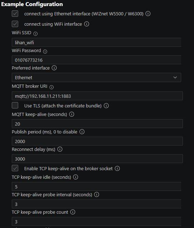Image resolution: width=194 pixels, height=228 pixels.
Task: Click the WiFi SSID field with lihan_wifi
Action: coord(96,42)
